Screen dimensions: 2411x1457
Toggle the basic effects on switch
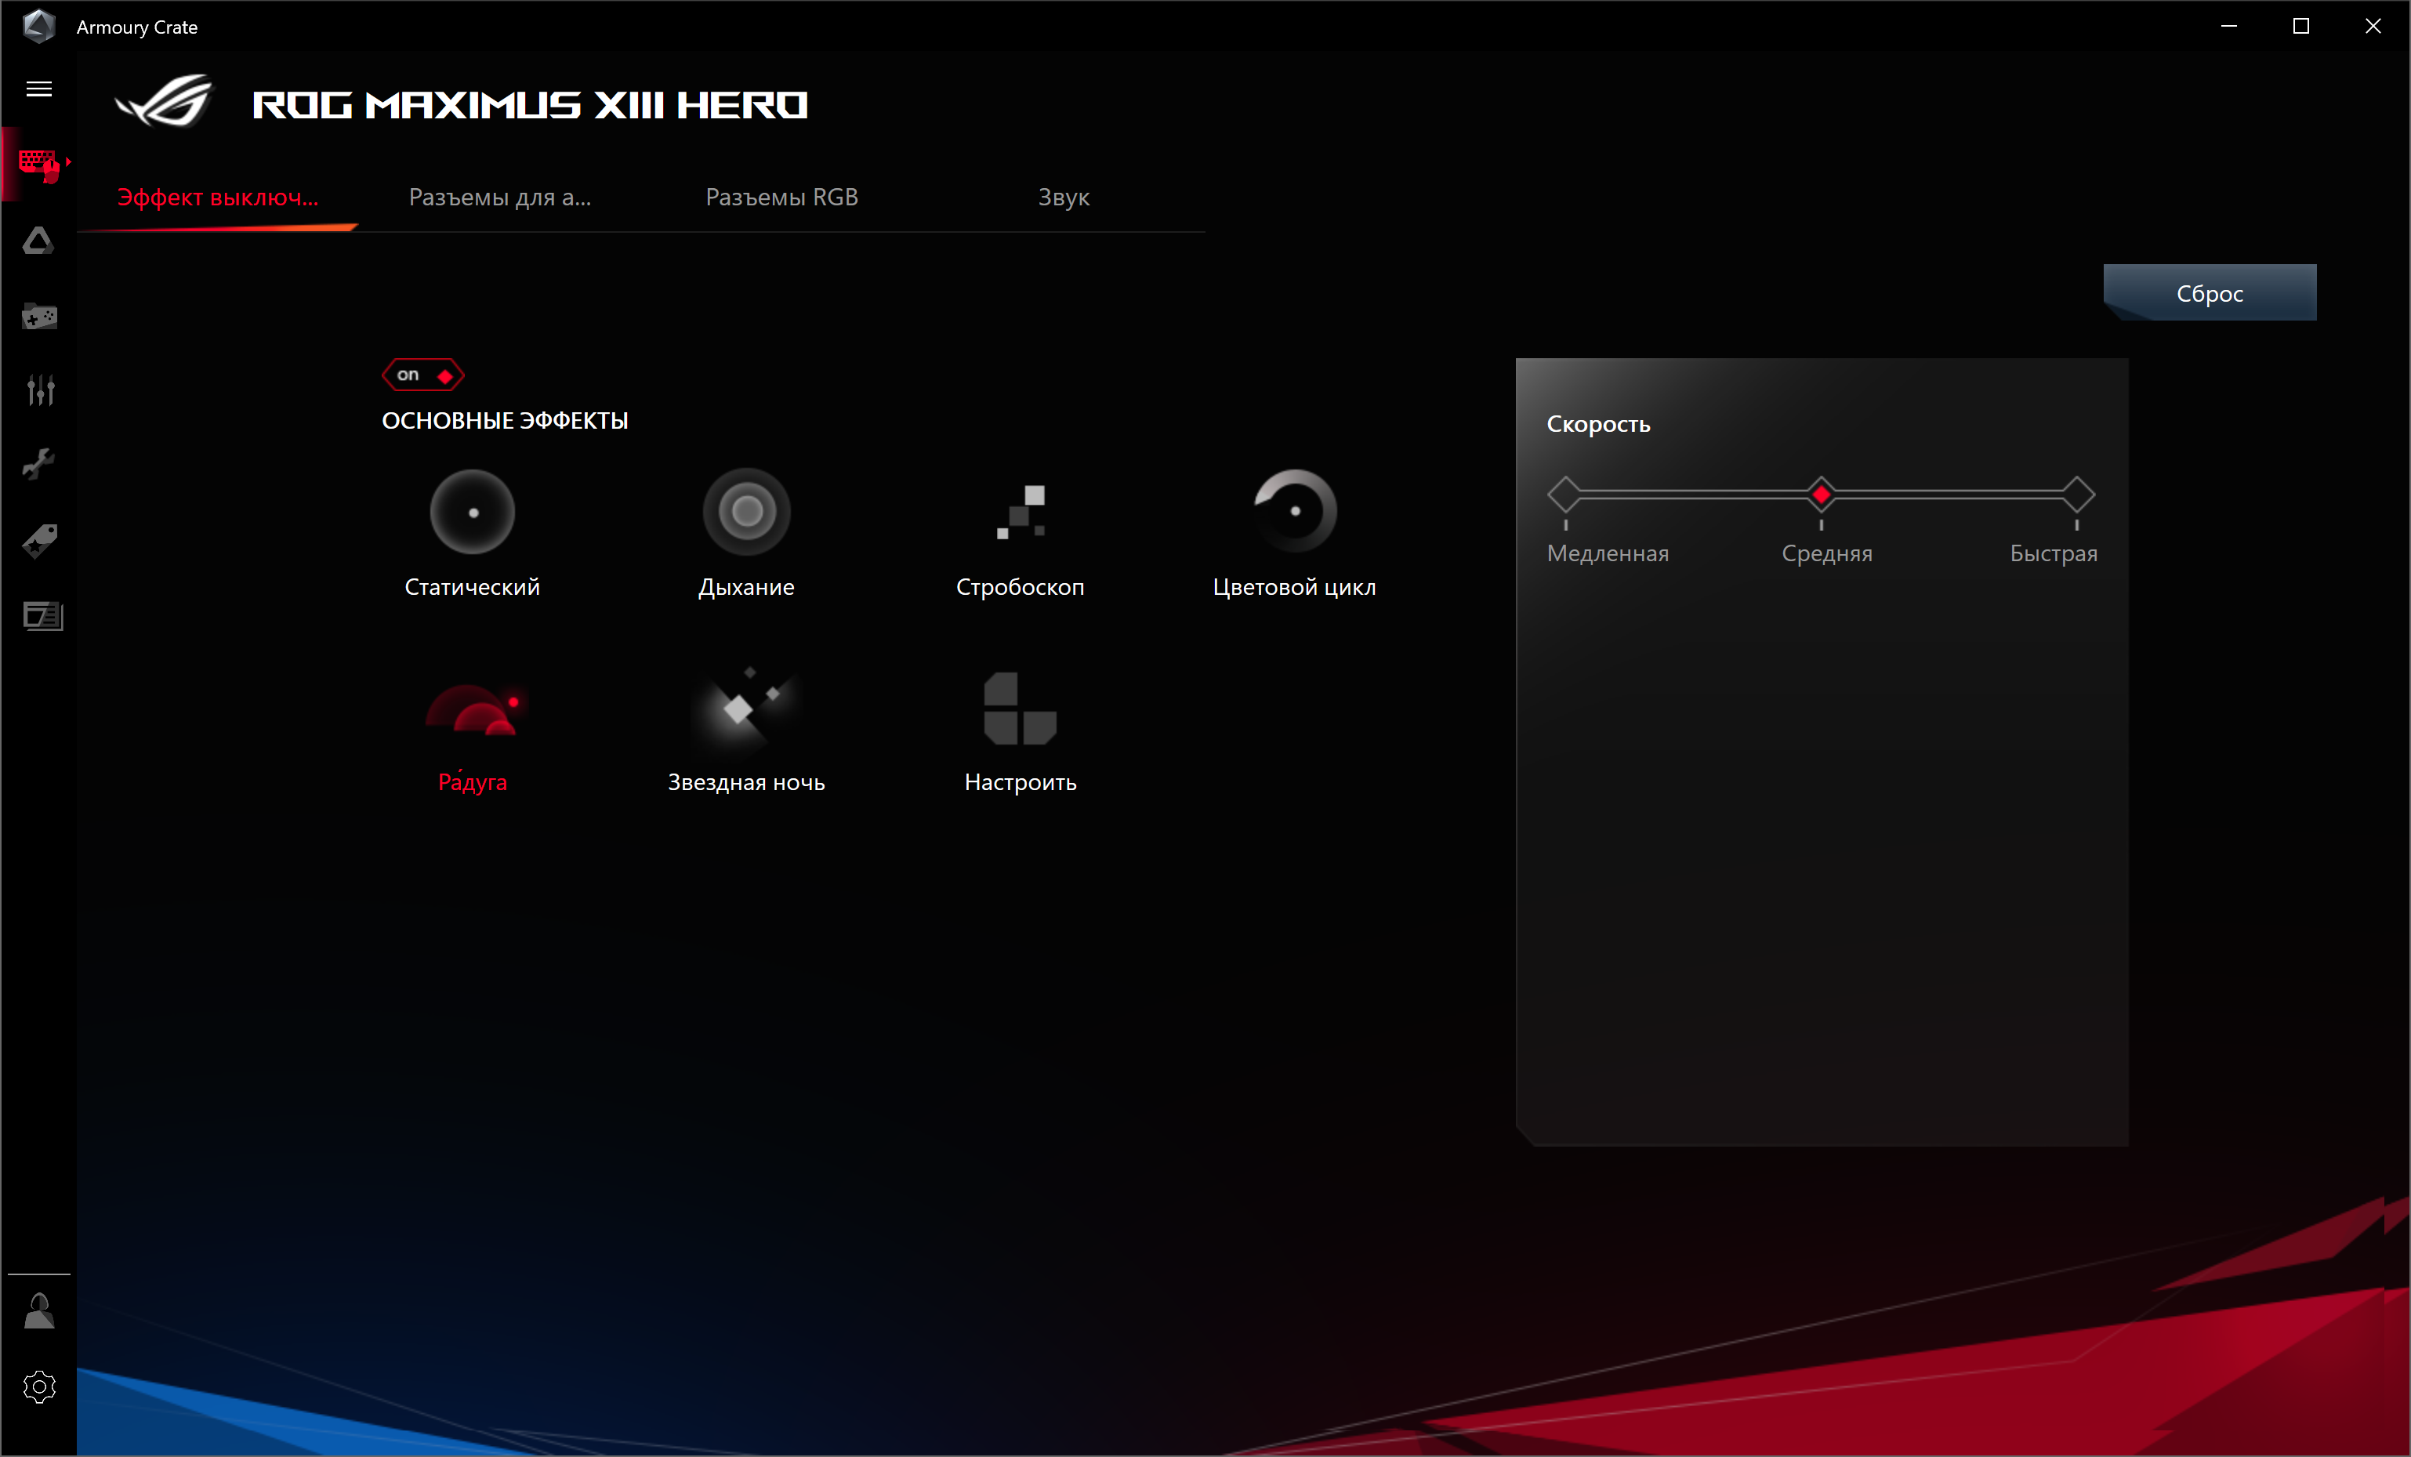tap(422, 375)
